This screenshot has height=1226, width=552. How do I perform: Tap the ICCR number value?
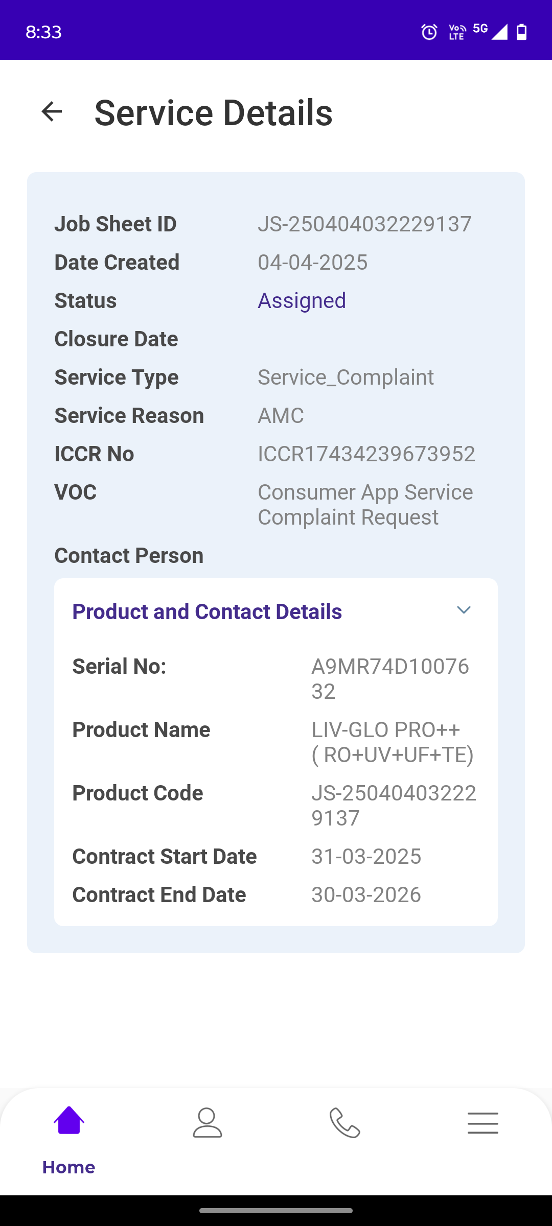pos(366,454)
